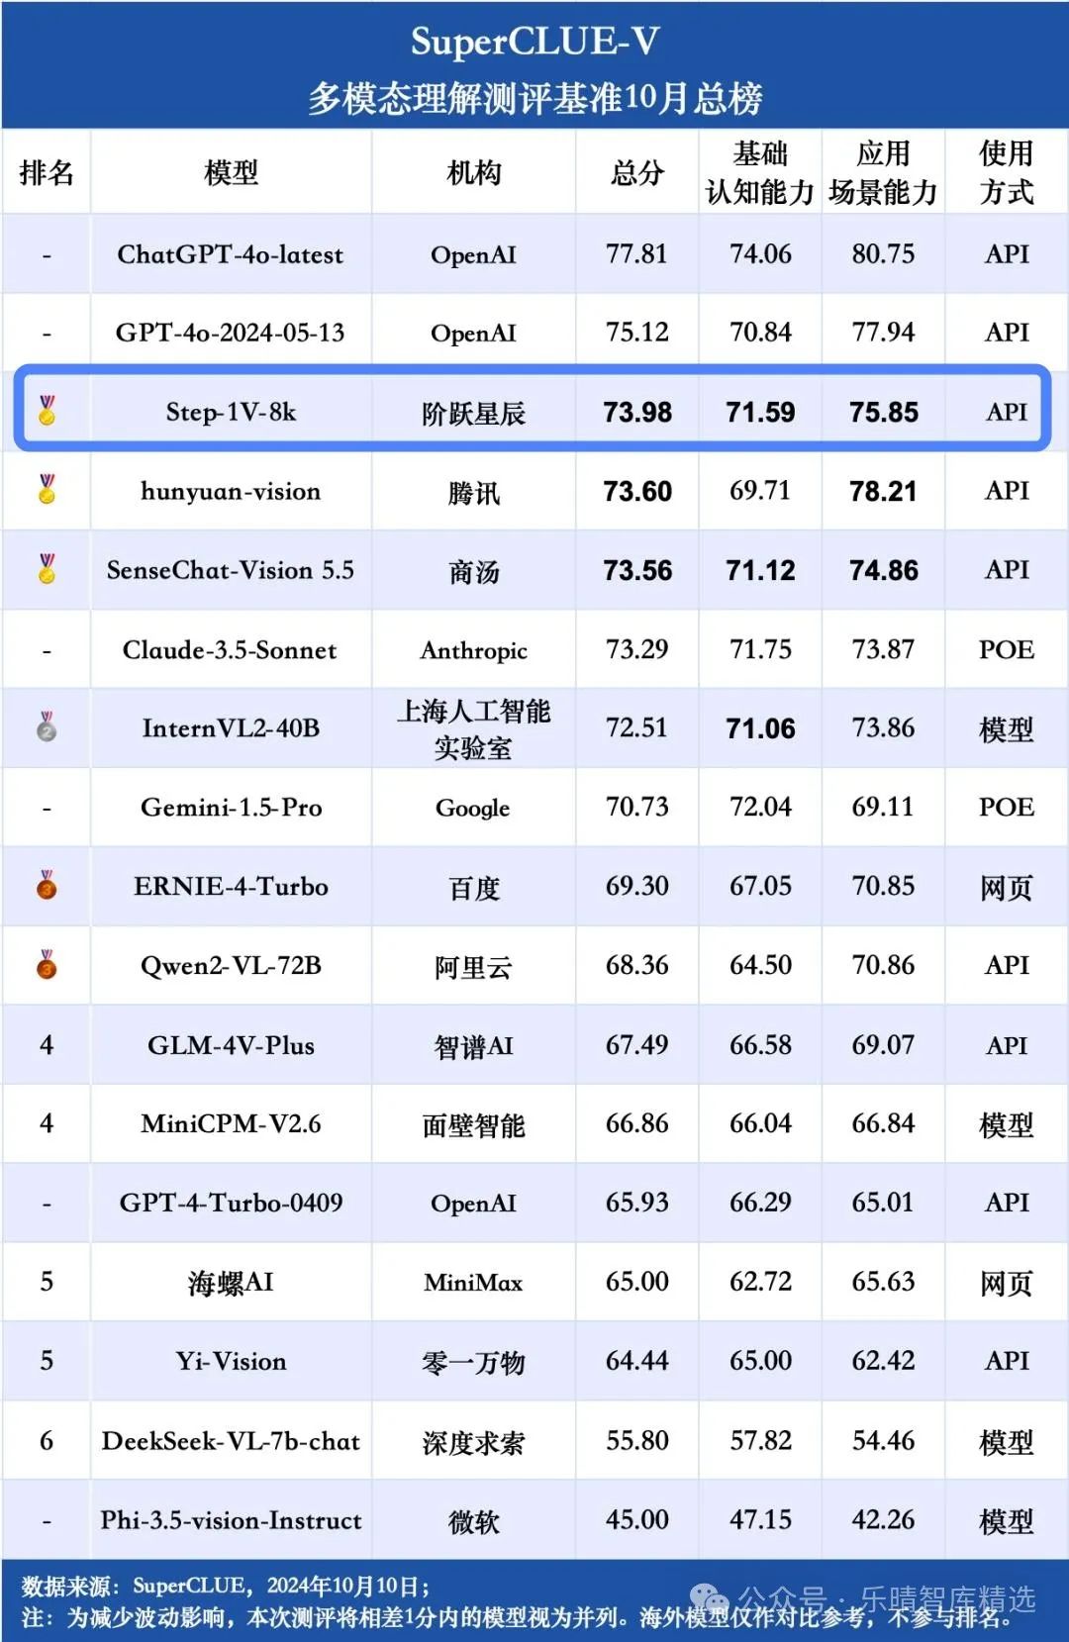
Task: Click the DeekSeek-VL-7b-chat model name
Action: pyautogui.click(x=231, y=1441)
